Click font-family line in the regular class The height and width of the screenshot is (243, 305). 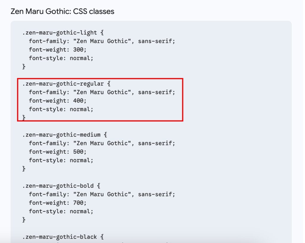[x=102, y=92]
